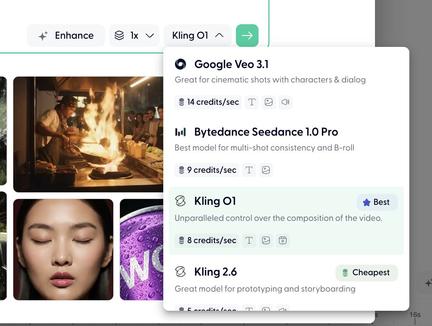Image resolution: width=432 pixels, height=326 pixels.
Task: Click the Kling 2.6 logo icon
Action: click(180, 272)
